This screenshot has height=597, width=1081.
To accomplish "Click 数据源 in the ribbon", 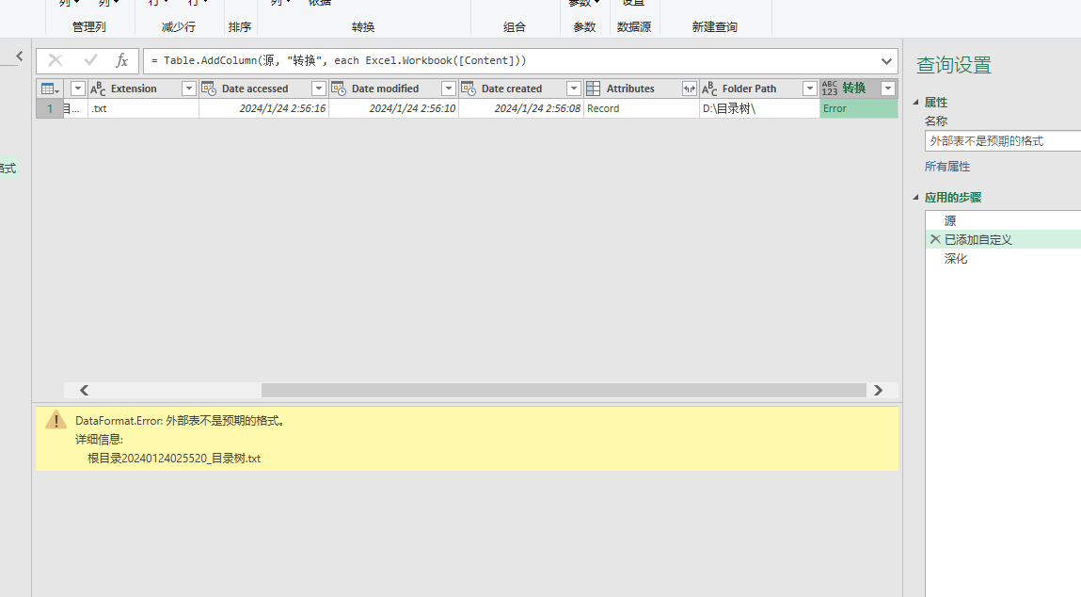I will pyautogui.click(x=633, y=26).
